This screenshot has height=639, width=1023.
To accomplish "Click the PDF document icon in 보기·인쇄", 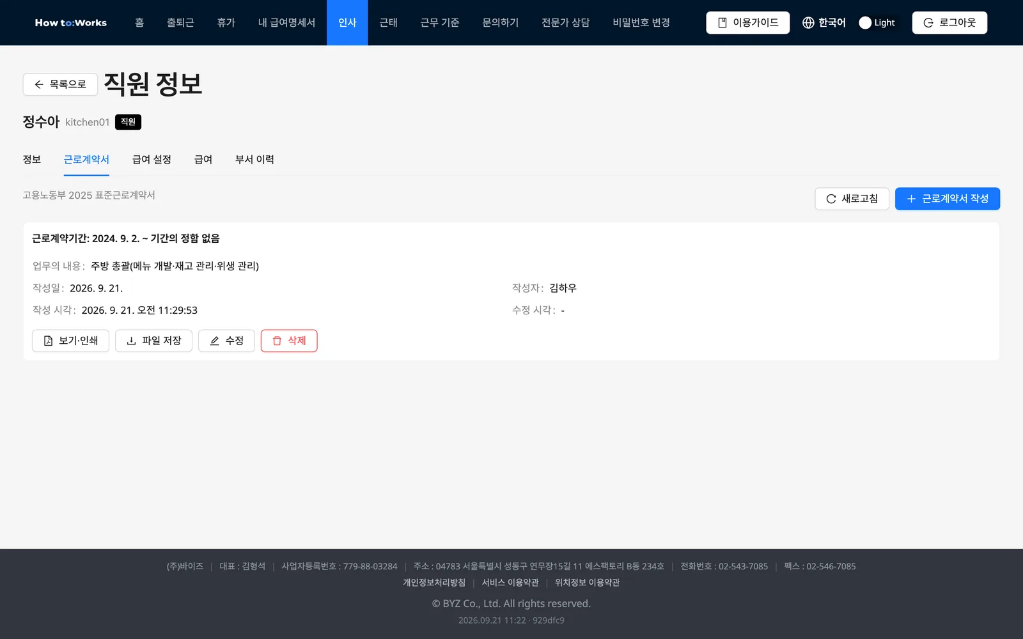I will tap(48, 341).
